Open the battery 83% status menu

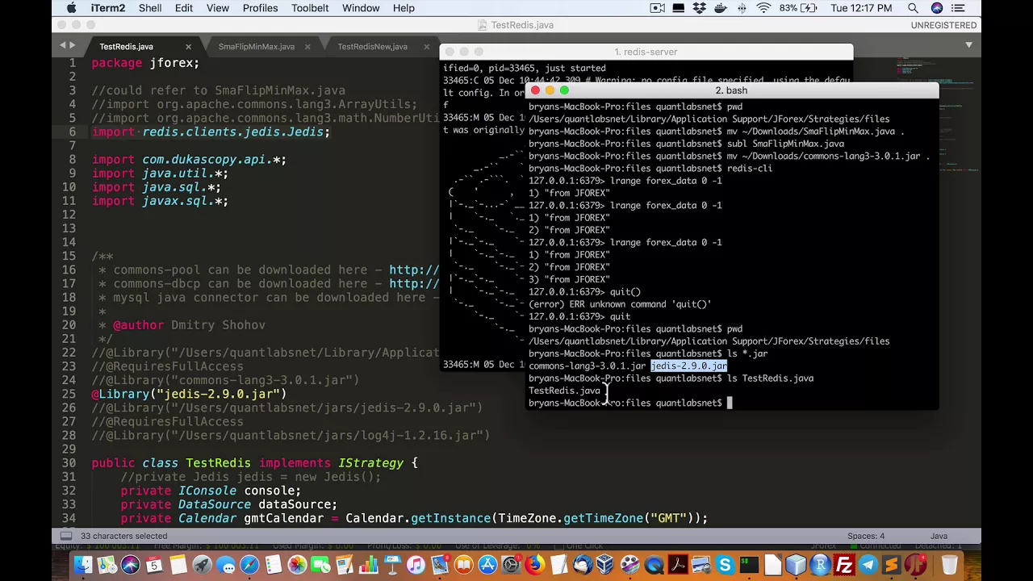coord(800,8)
